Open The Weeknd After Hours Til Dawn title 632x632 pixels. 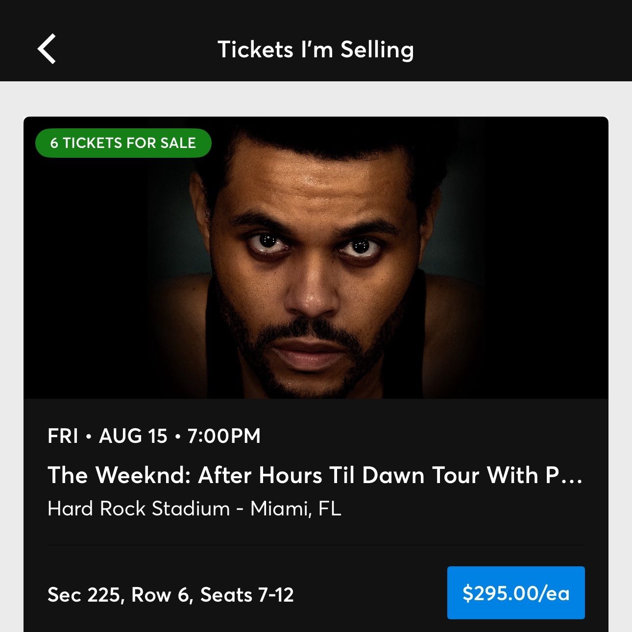(315, 475)
